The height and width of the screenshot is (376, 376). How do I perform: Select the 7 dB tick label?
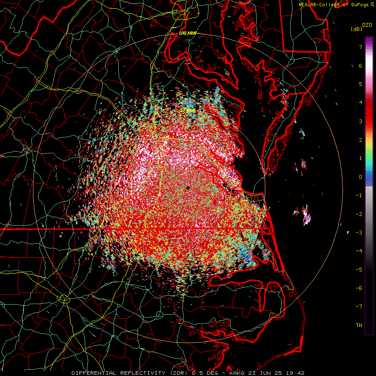click(361, 47)
